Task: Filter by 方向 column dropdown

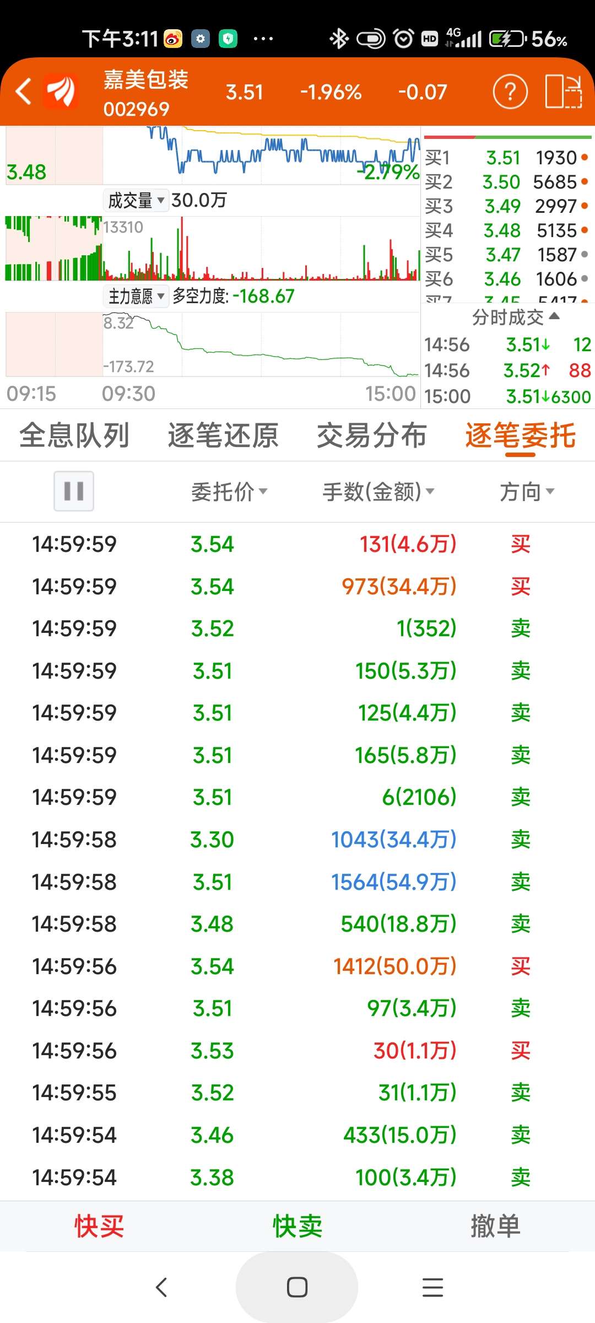Action: pyautogui.click(x=527, y=491)
